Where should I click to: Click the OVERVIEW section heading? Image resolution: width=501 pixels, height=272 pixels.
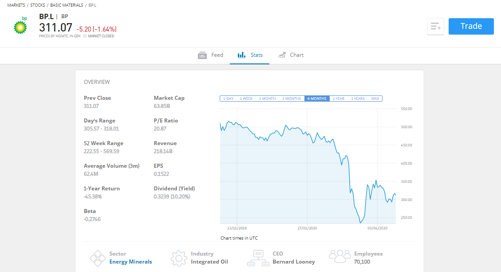click(97, 82)
